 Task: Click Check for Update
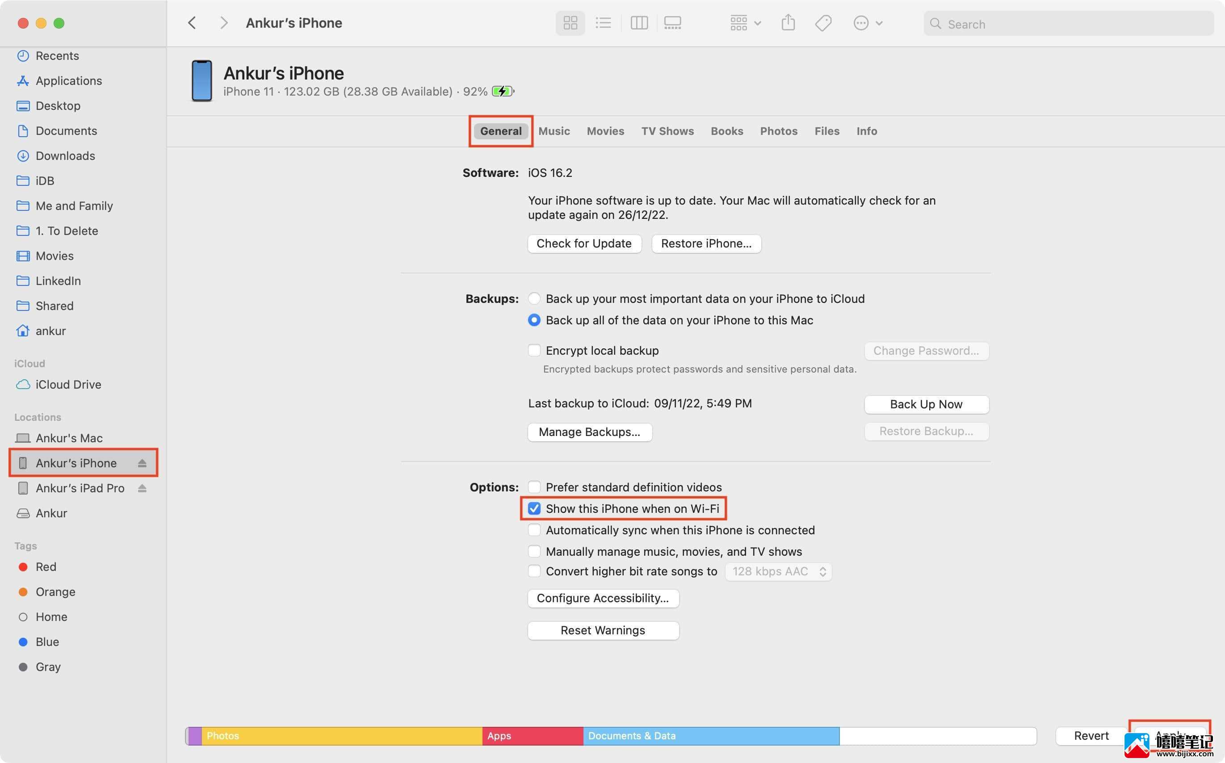584,244
